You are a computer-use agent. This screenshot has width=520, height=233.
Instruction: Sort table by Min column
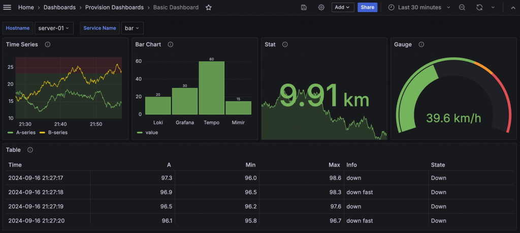click(251, 165)
